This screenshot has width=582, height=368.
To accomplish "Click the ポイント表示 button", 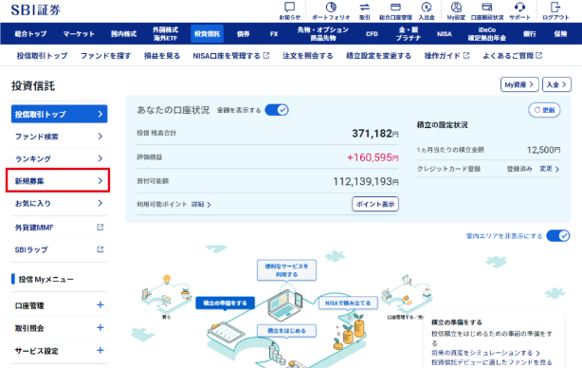I will [x=375, y=204].
